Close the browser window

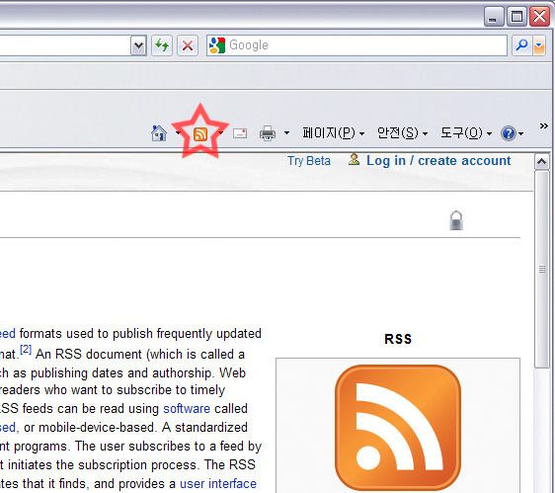pos(539,16)
